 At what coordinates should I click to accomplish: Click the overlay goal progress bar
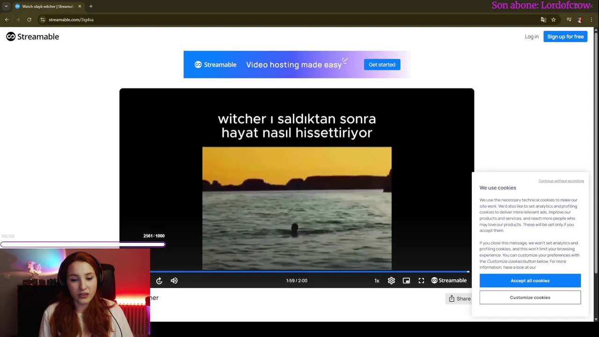tap(83, 244)
